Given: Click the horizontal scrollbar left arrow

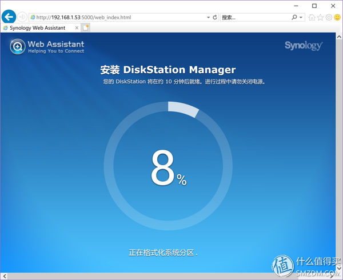Looking at the screenshot, I should (x=3, y=276).
